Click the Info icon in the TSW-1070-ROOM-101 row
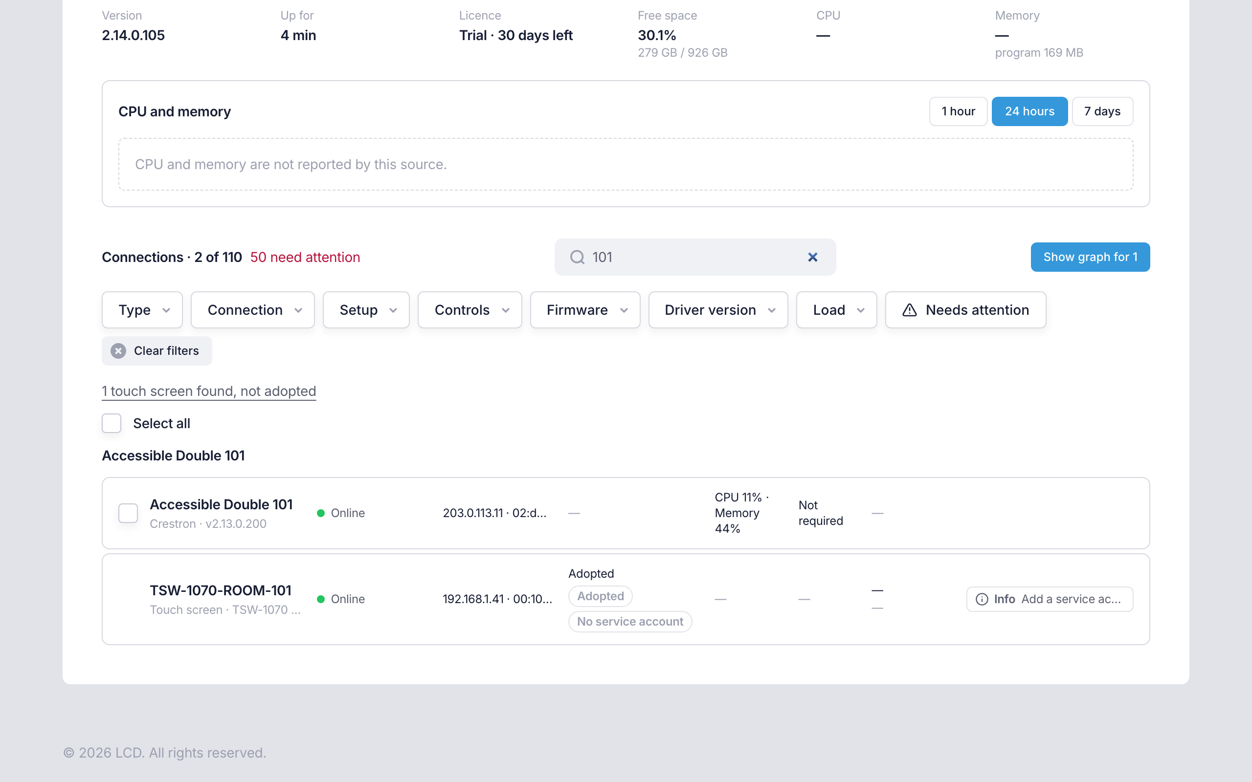1252x782 pixels. tap(982, 599)
